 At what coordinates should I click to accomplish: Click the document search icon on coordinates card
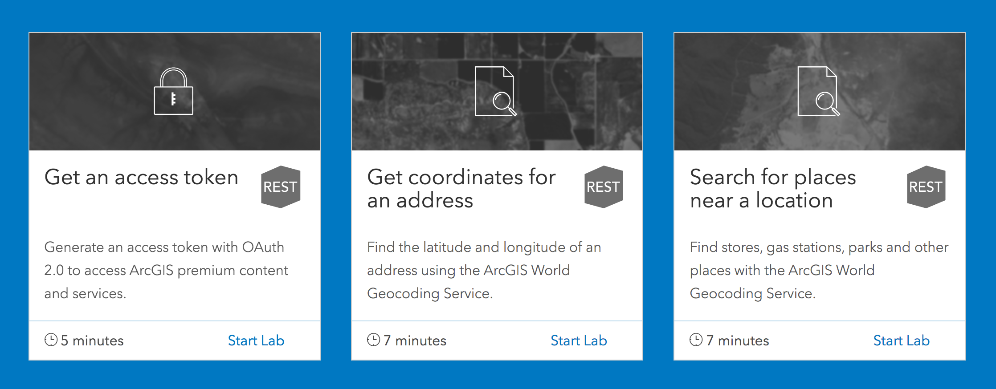pyautogui.click(x=495, y=92)
